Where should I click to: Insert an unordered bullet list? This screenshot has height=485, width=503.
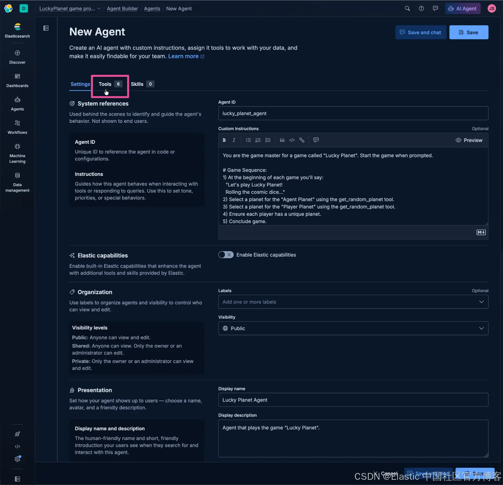point(248,140)
